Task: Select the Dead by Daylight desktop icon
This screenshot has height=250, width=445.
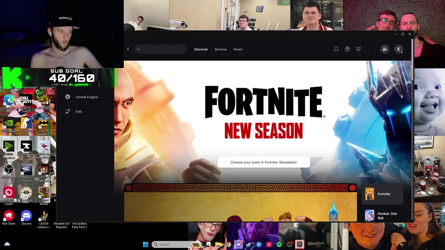Action: [x=26, y=173]
